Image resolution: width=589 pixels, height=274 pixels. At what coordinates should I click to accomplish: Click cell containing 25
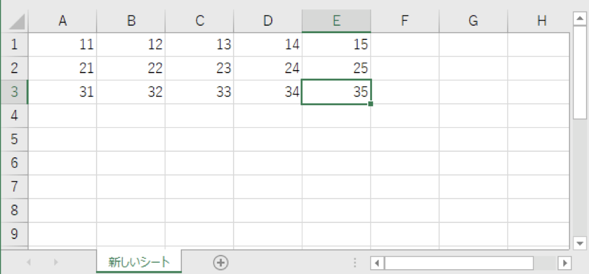coord(336,68)
